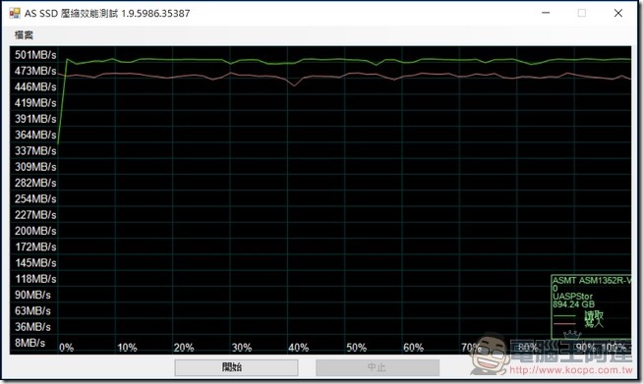643x384 pixels.
Task: Click the UASPStor text in legend
Action: point(572,297)
